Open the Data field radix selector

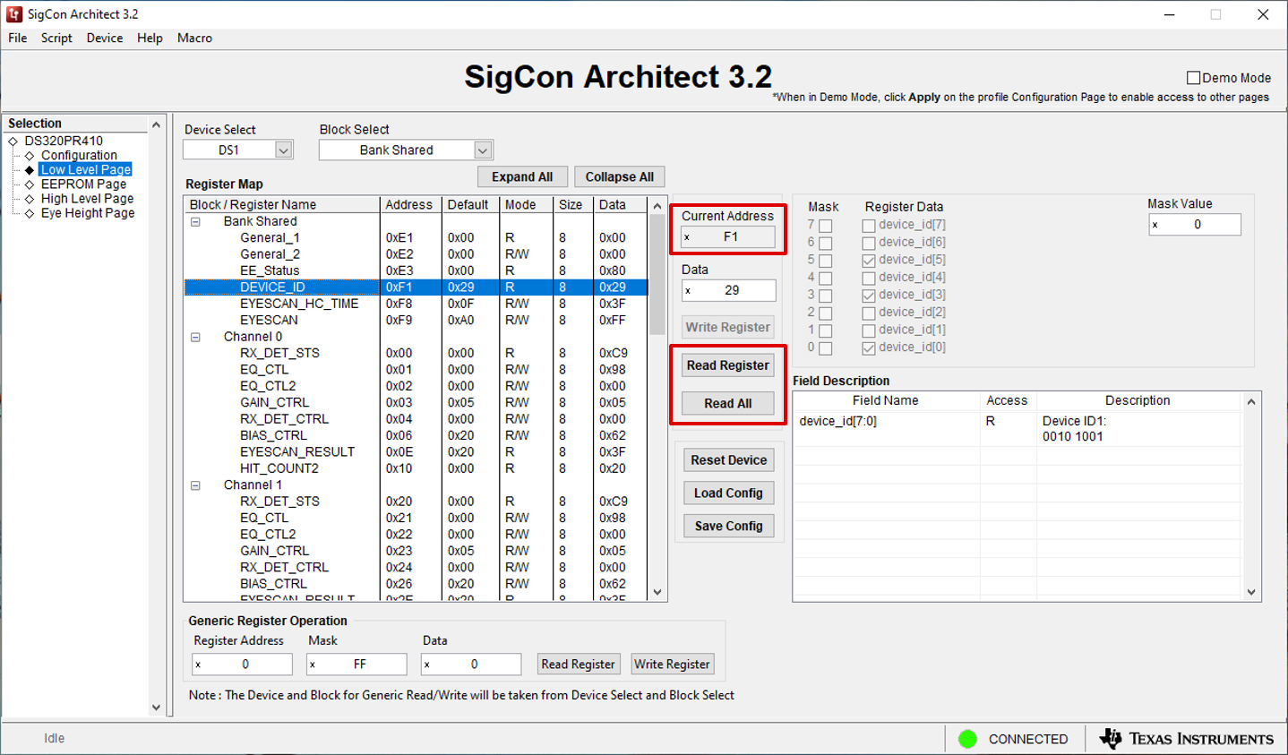coord(687,290)
